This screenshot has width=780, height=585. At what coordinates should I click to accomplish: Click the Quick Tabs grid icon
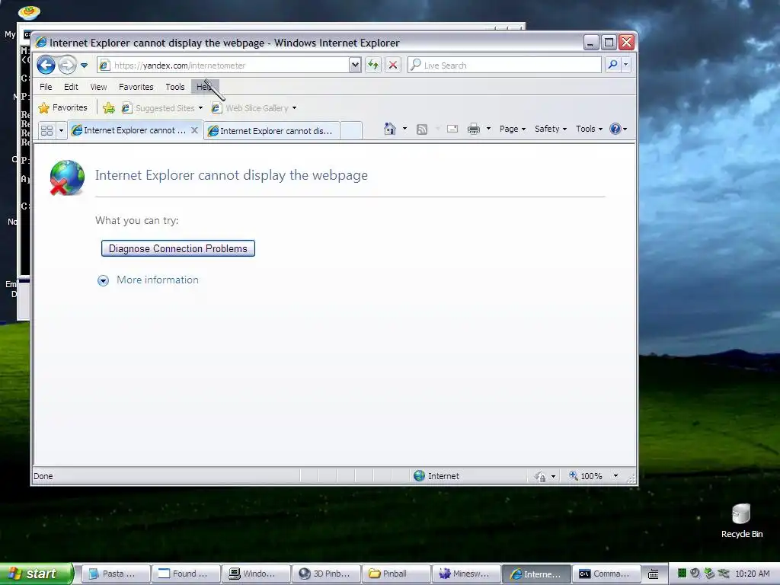(x=46, y=131)
